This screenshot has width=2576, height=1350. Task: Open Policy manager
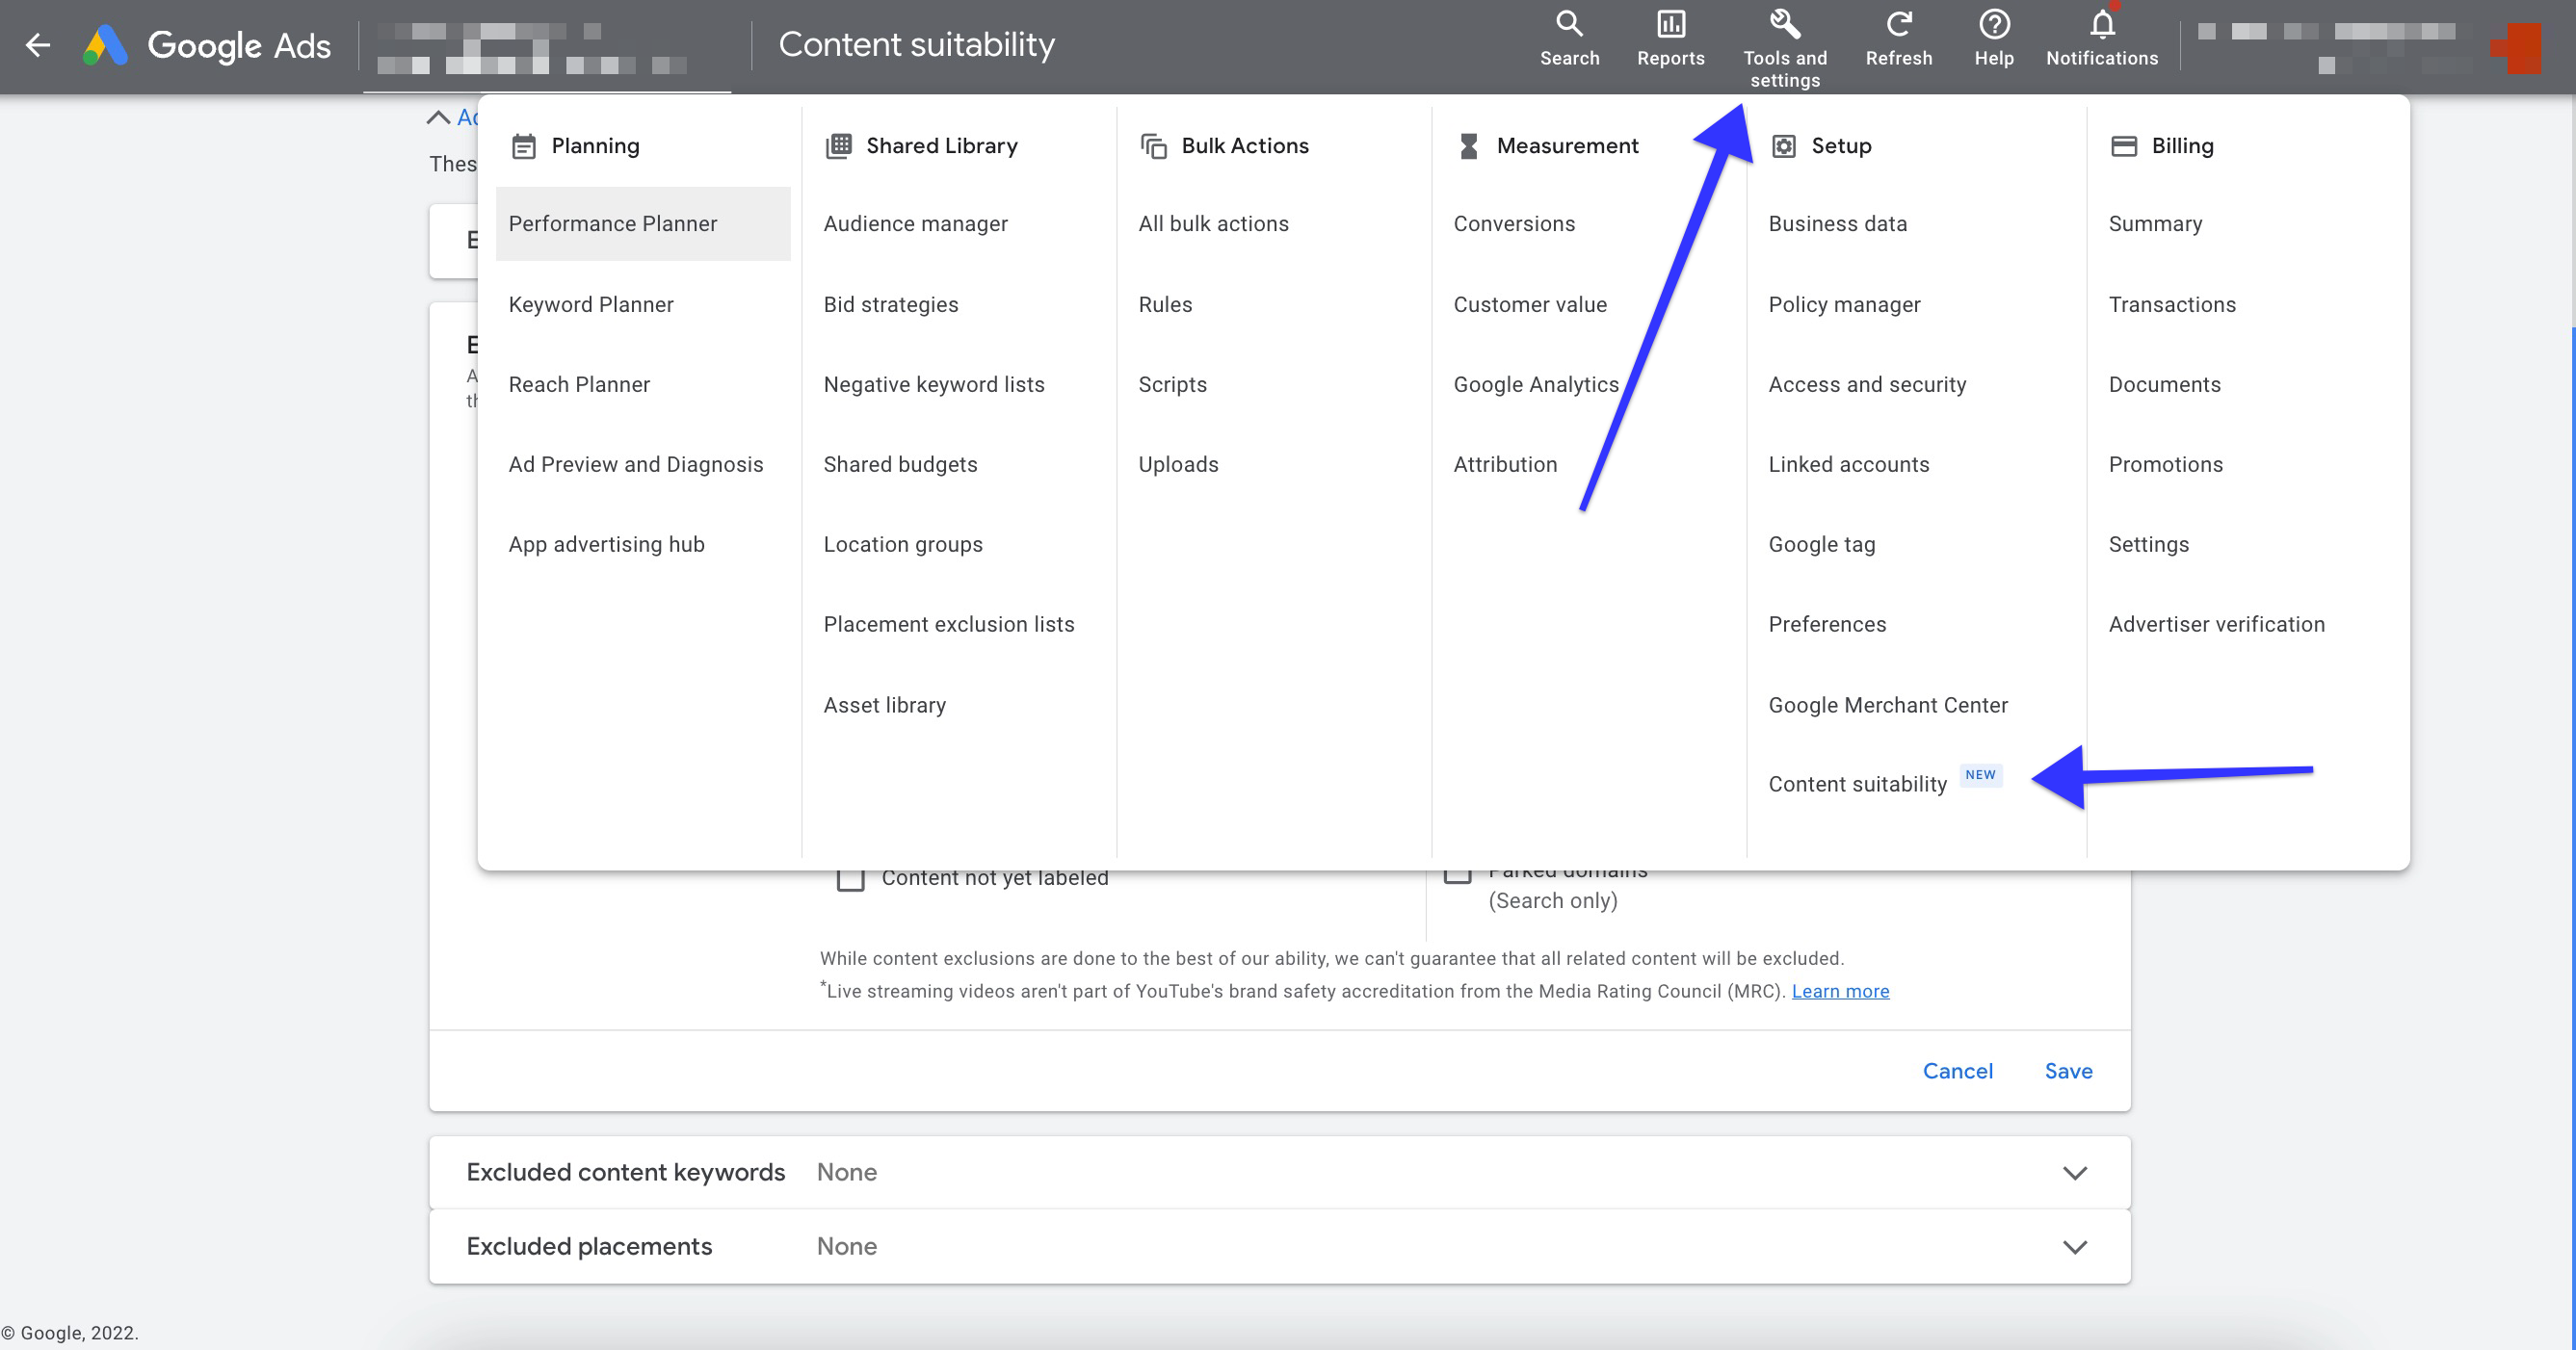point(1844,305)
